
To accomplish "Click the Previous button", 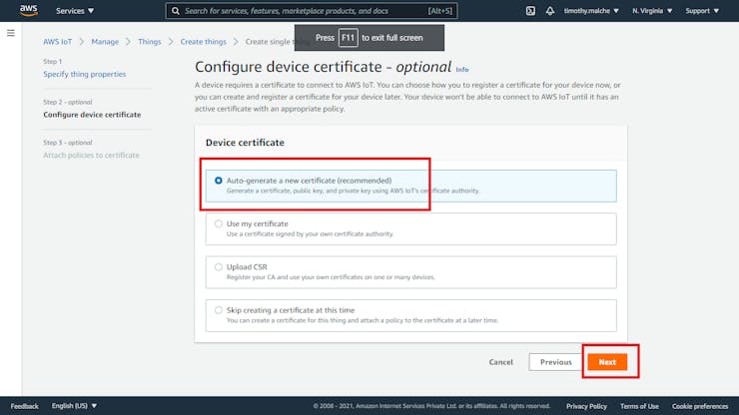I will [x=555, y=362].
